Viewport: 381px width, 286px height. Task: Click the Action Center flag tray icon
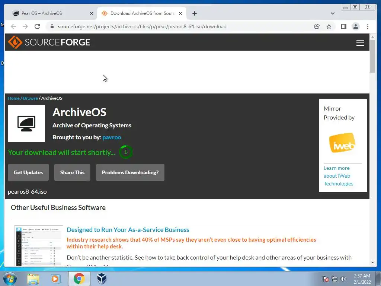tap(326, 279)
